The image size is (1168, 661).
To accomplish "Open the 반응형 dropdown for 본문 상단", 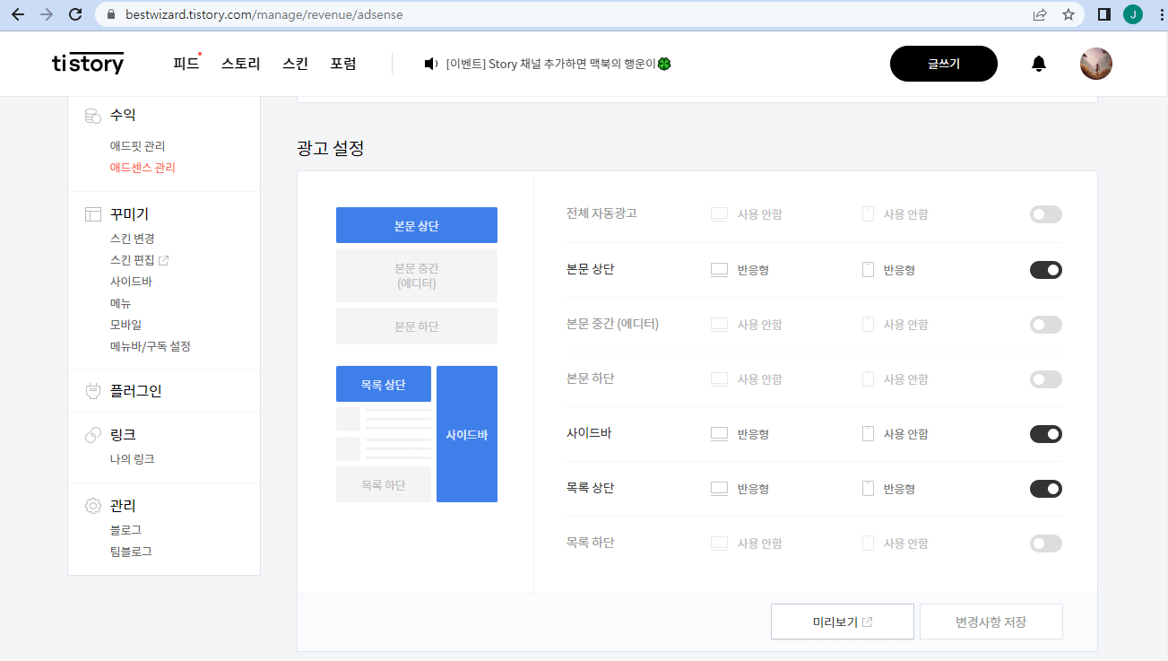I will click(744, 269).
